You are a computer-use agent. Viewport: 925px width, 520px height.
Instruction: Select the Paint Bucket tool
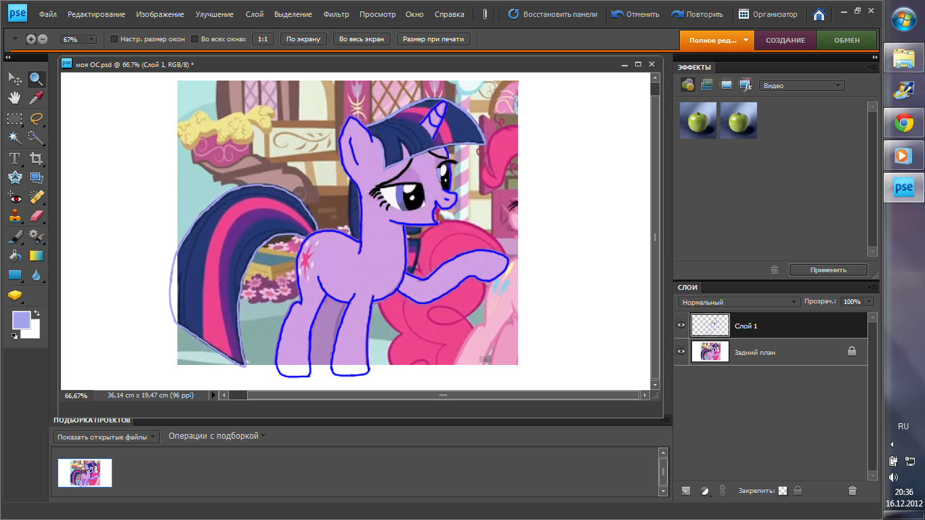(x=15, y=256)
